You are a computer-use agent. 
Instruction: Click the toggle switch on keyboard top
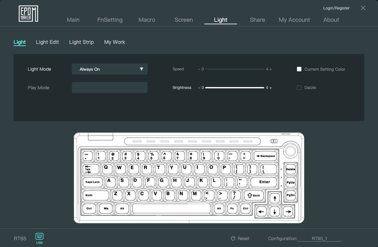(x=274, y=141)
